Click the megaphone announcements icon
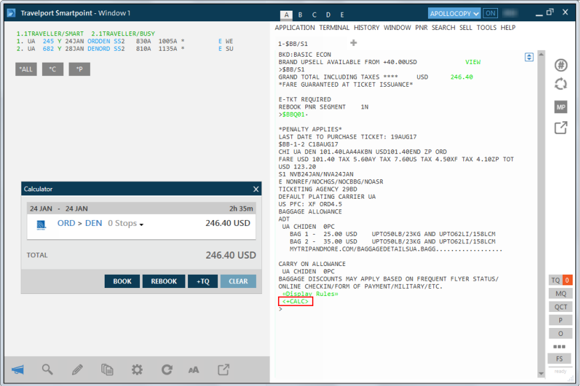 pos(18,369)
